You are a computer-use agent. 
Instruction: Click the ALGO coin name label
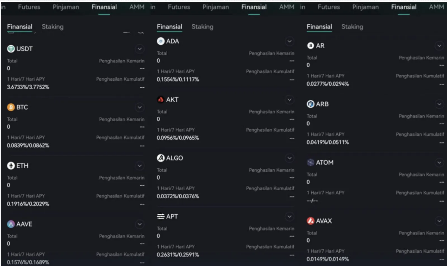175,158
